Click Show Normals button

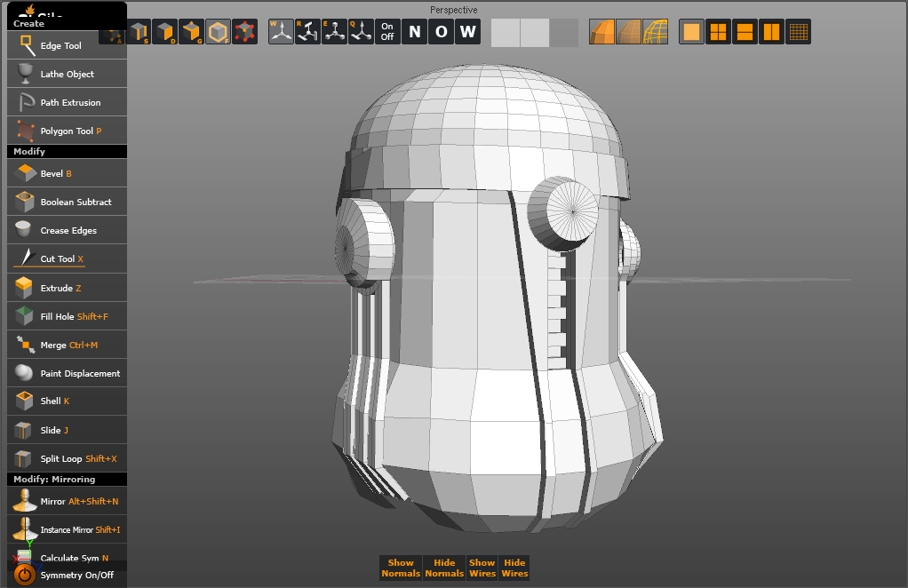point(401,568)
